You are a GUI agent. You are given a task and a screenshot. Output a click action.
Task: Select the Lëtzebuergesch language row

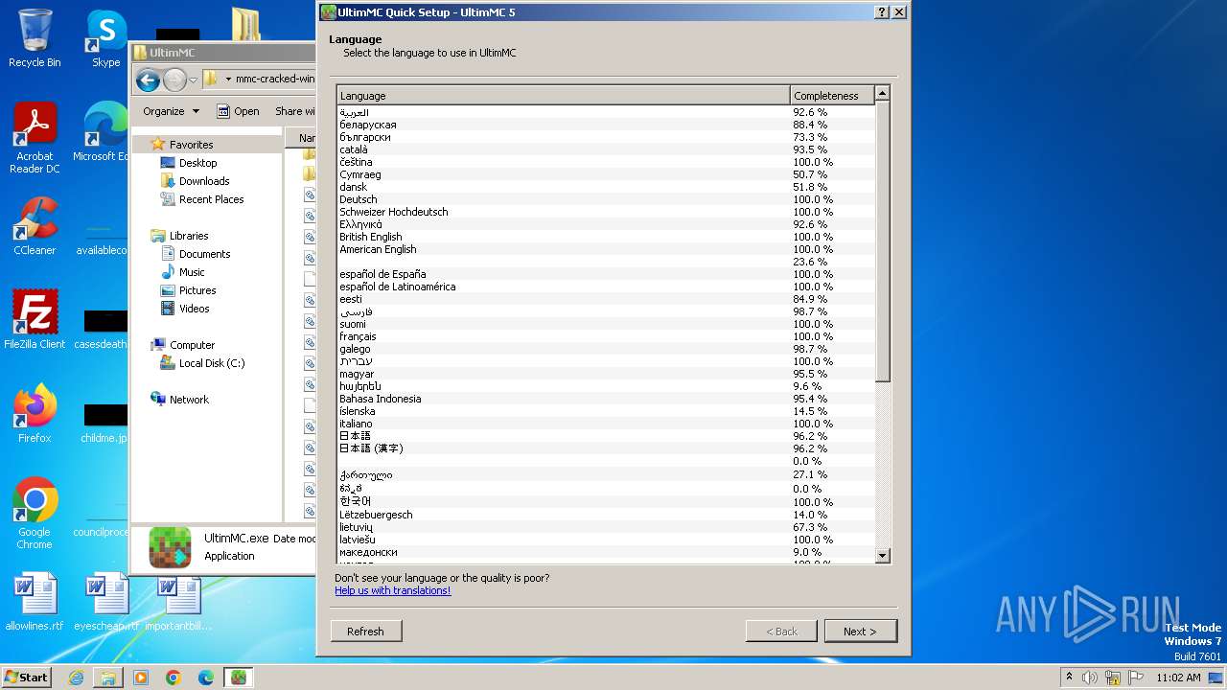click(606, 515)
